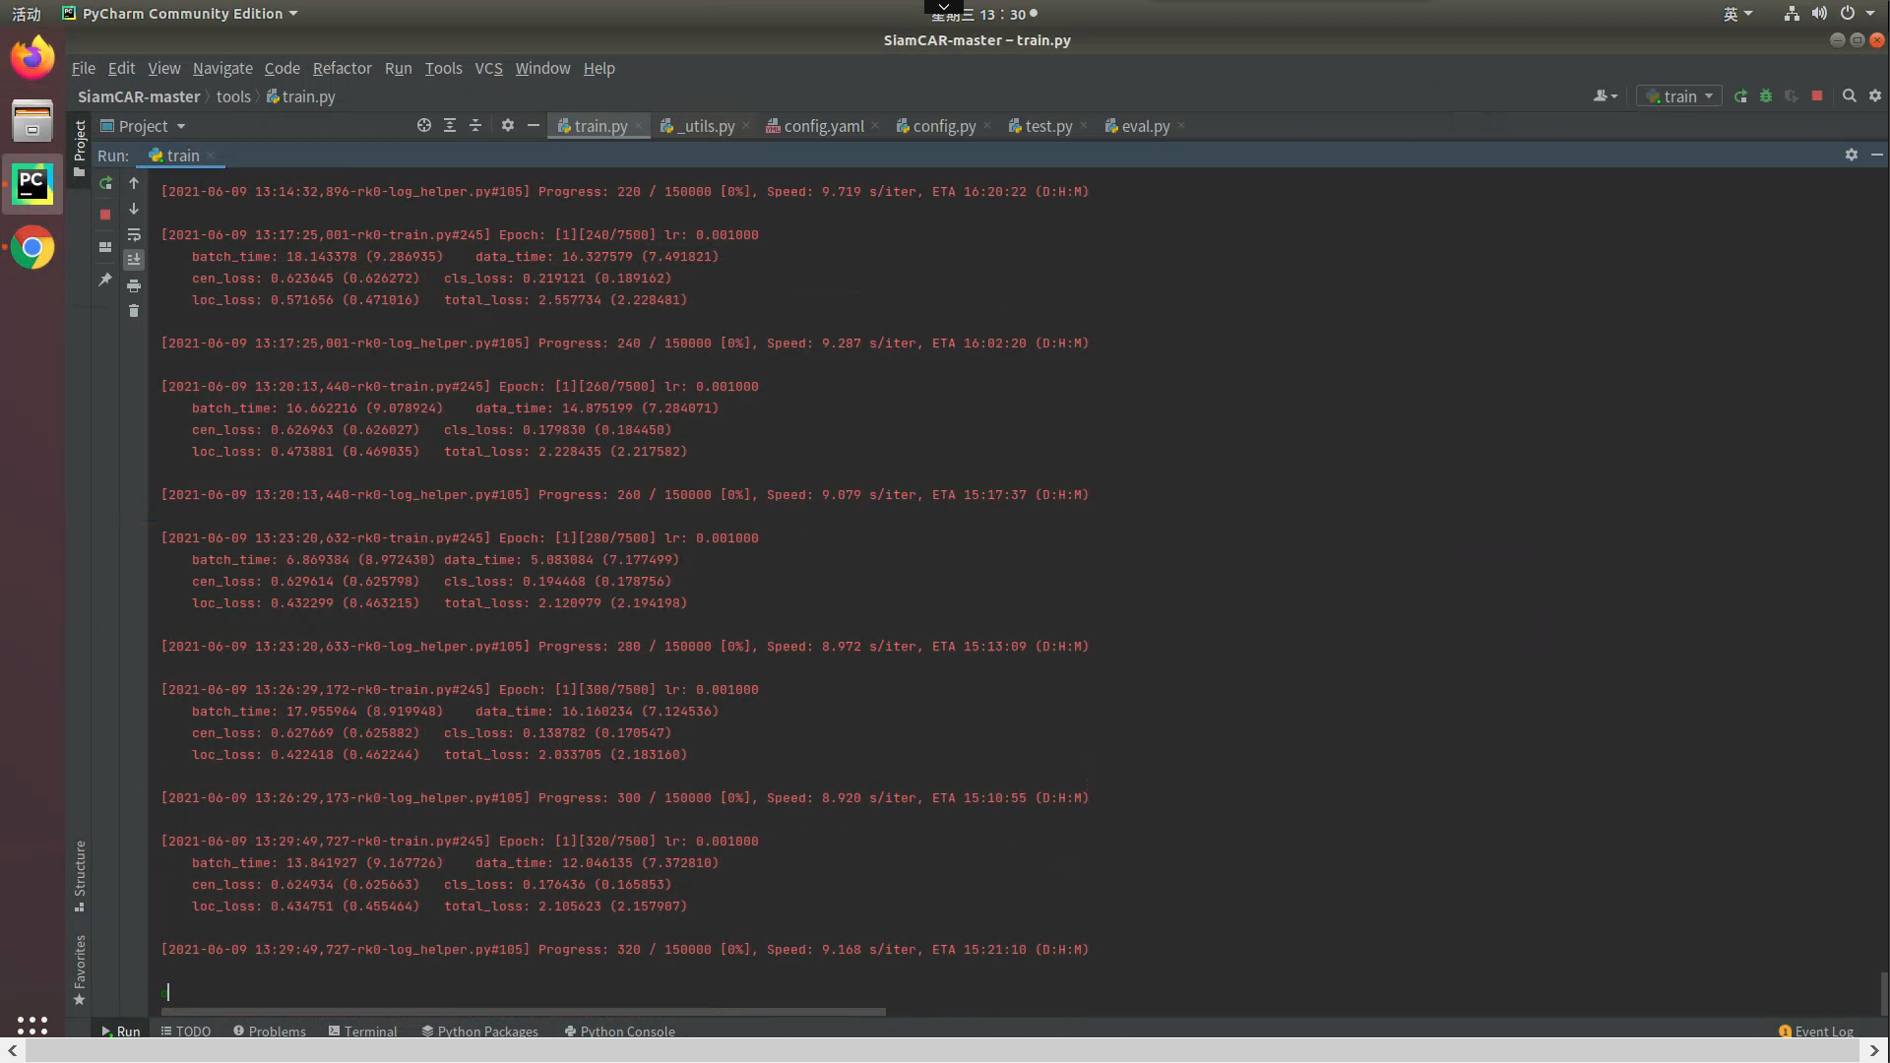Click the debug bug icon in the top toolbar

(x=1766, y=96)
